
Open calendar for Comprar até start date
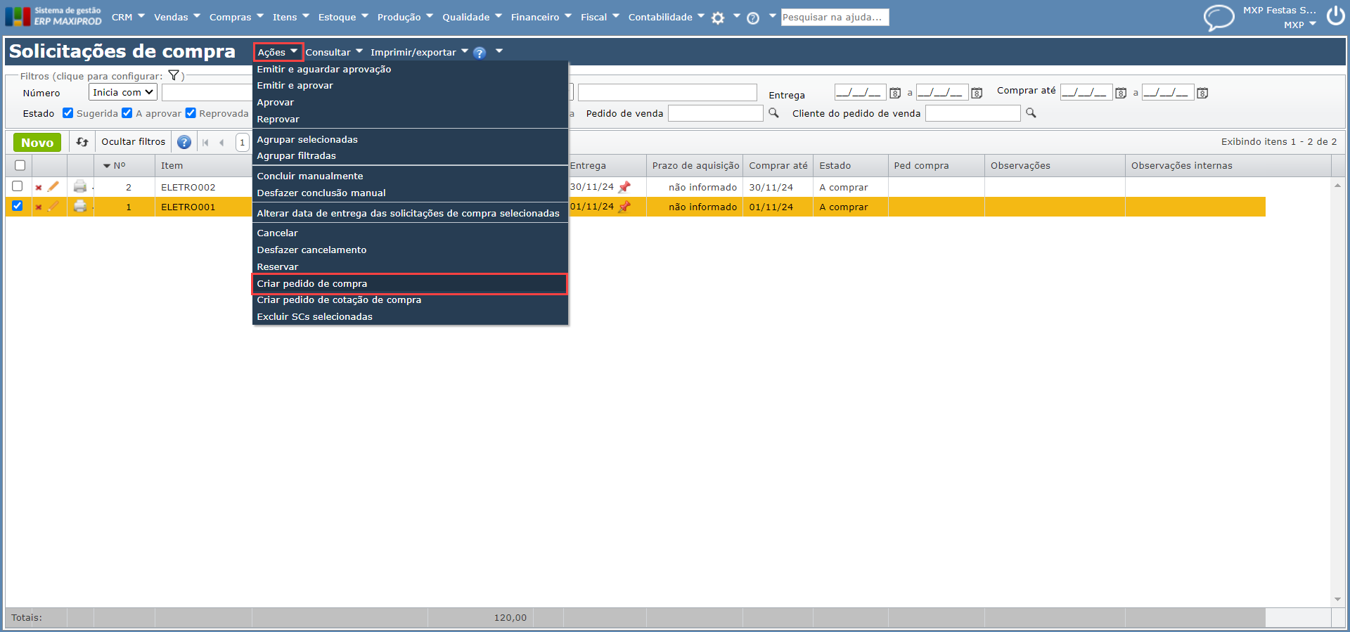[x=1121, y=93]
